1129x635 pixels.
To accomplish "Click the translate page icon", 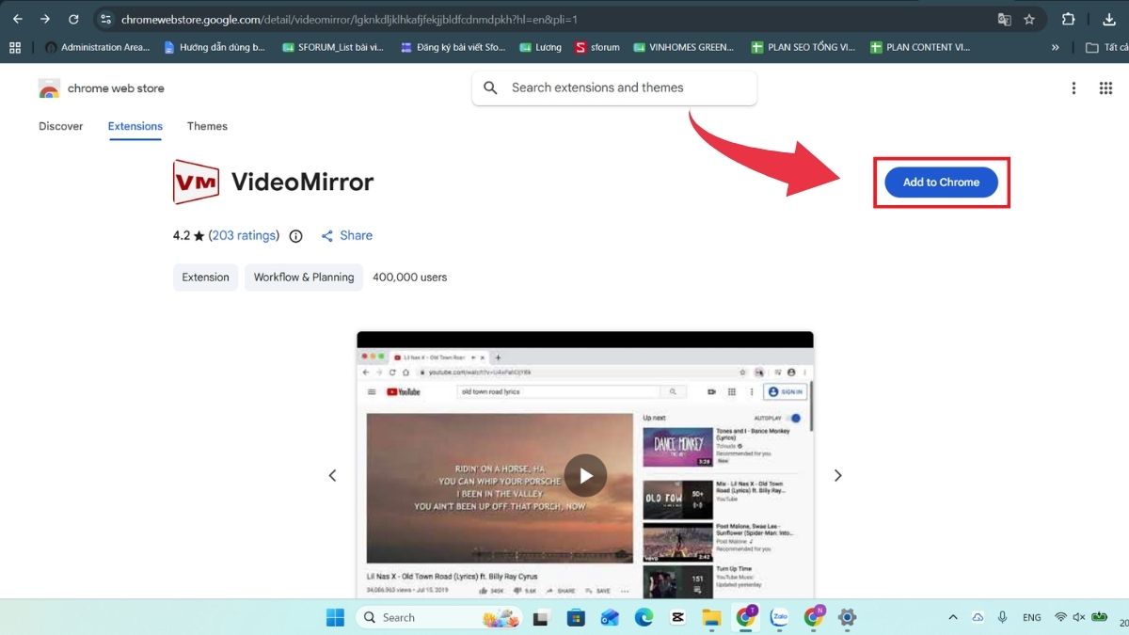I will click(x=1005, y=19).
